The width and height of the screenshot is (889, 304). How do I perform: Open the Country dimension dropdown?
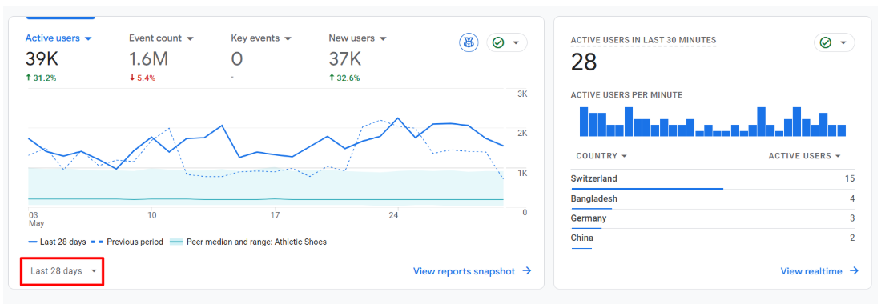click(x=601, y=156)
